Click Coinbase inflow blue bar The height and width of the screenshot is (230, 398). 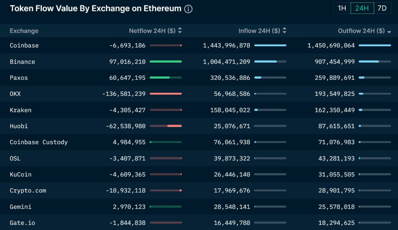pos(270,45)
